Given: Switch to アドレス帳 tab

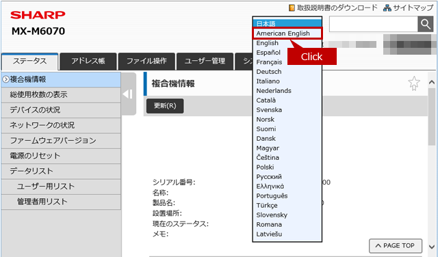Looking at the screenshot, I should coord(88,62).
